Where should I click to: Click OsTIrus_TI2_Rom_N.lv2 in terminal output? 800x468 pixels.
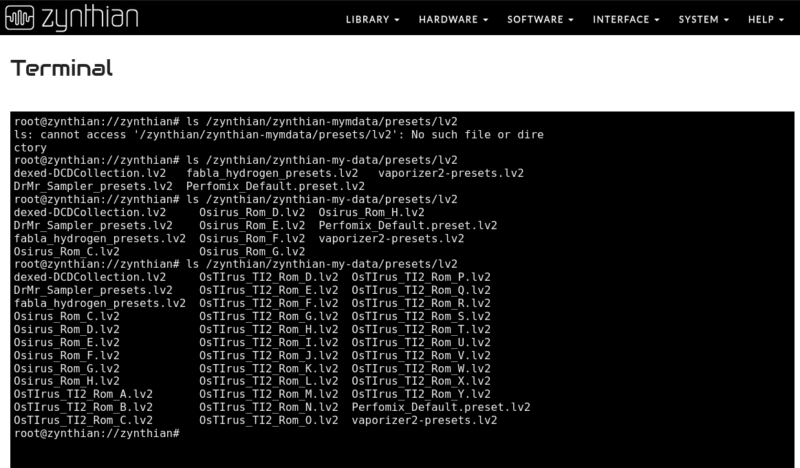point(268,407)
